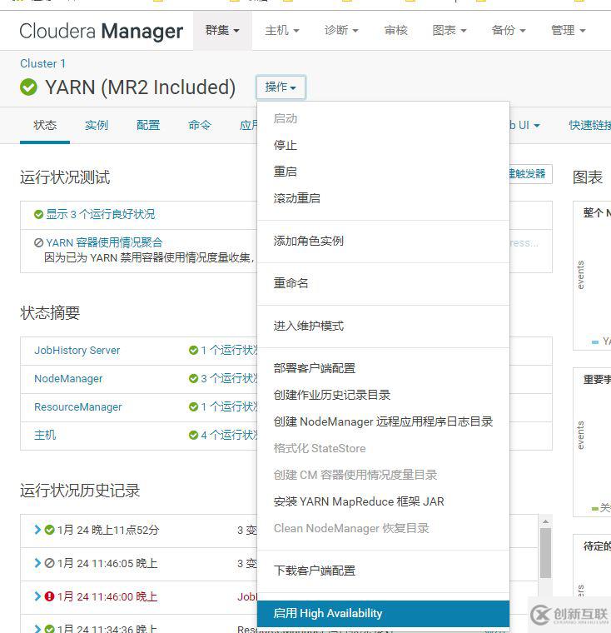The width and height of the screenshot is (611, 633).
Task: Select 下载客户端配置 menu entry
Action: pyautogui.click(x=383, y=571)
